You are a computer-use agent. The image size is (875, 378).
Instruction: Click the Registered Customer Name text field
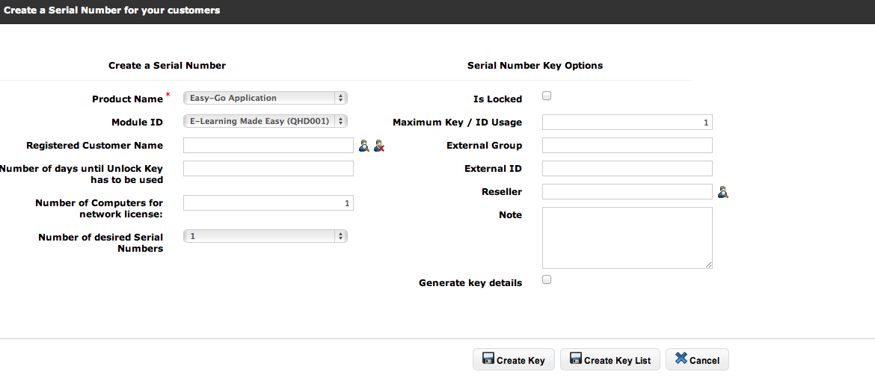pyautogui.click(x=268, y=146)
